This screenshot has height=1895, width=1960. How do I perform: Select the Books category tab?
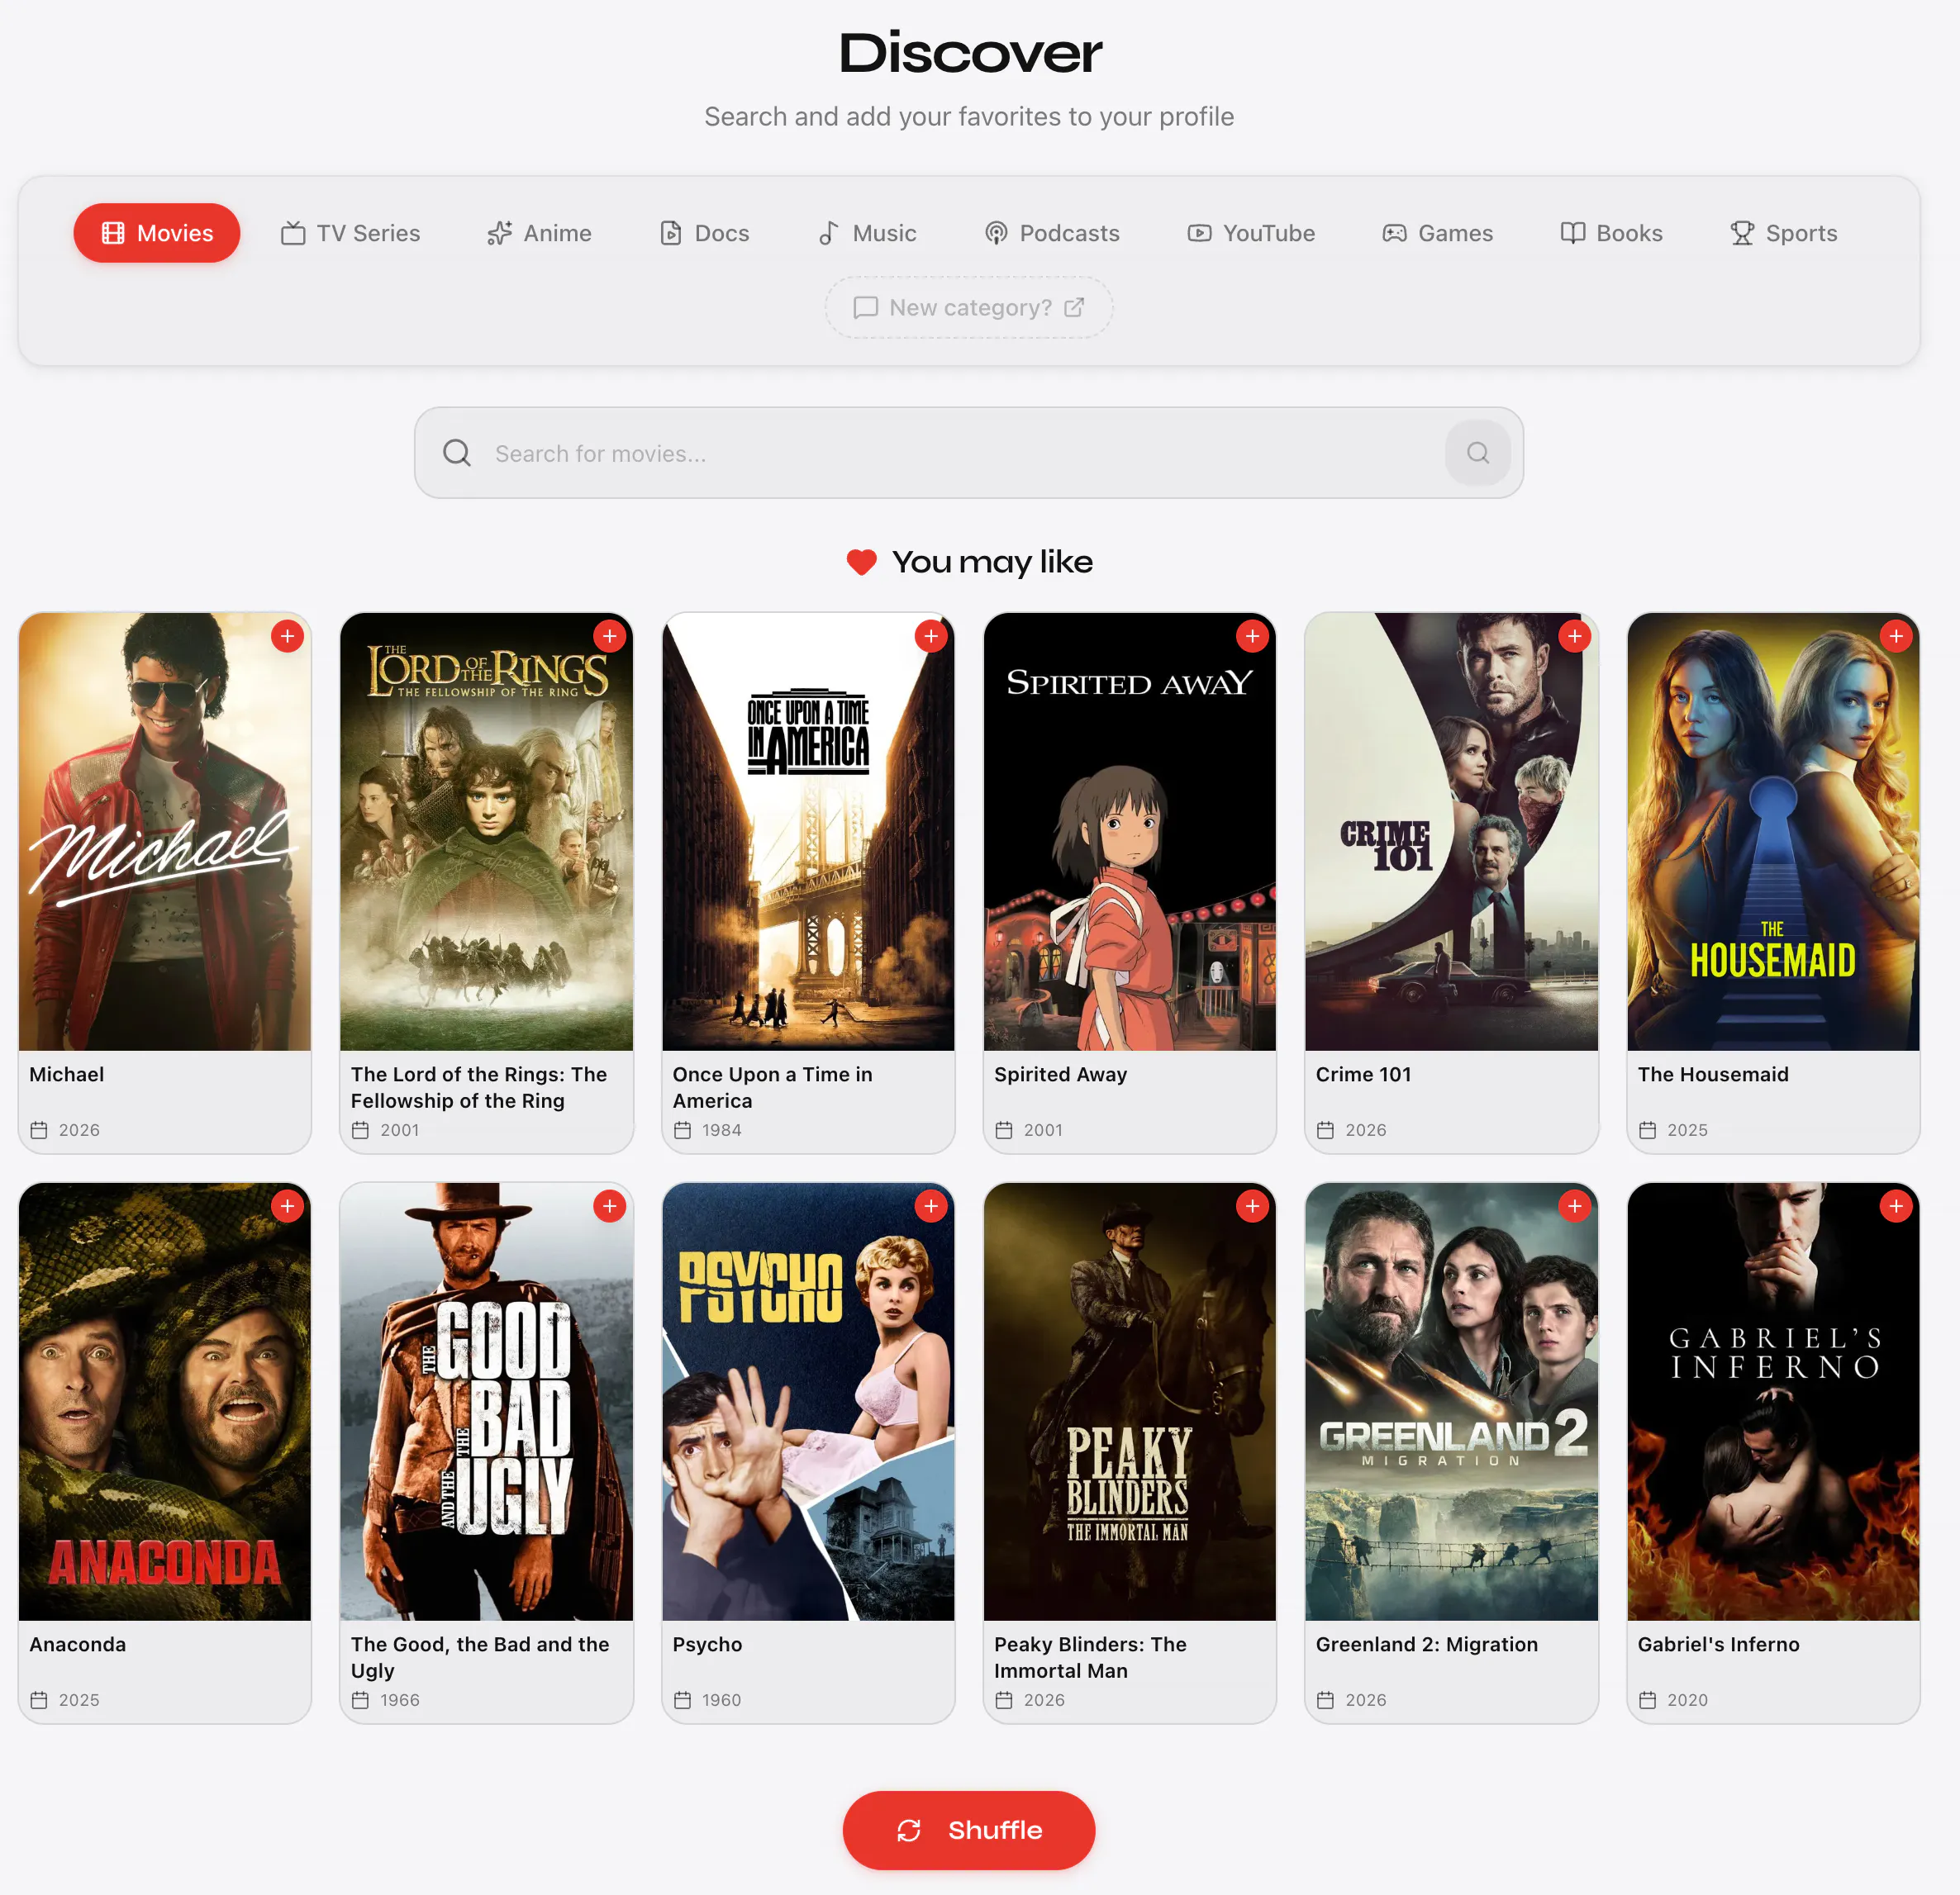coord(1611,233)
